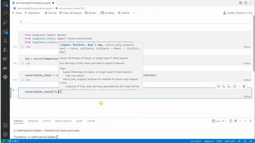
Task: Execute cell and below from cell toolbar
Action: (229, 87)
